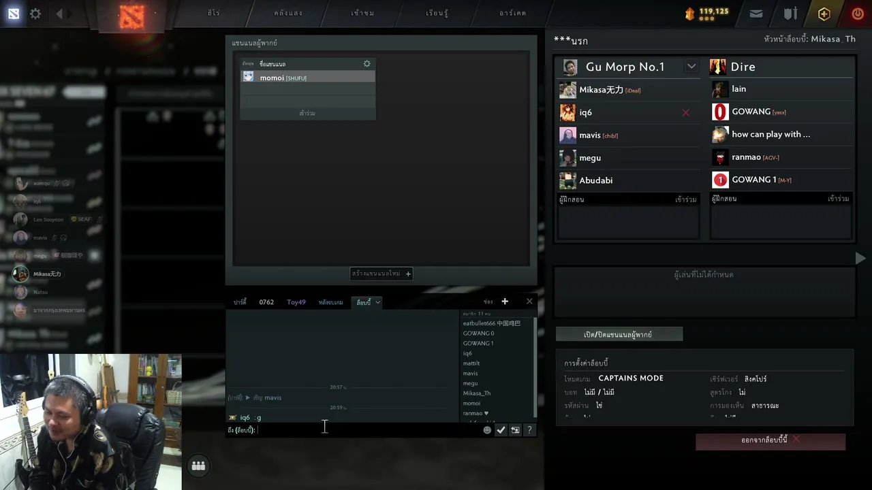Select player how can play with ...
The width and height of the screenshot is (872, 490).
click(x=781, y=134)
